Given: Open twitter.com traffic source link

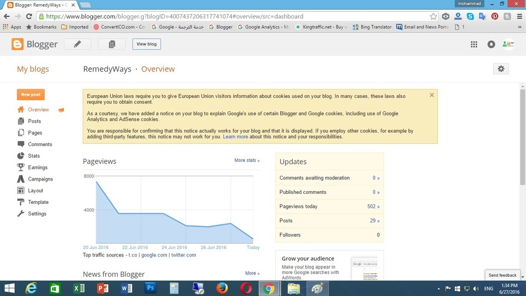Looking at the screenshot, I should click(184, 255).
